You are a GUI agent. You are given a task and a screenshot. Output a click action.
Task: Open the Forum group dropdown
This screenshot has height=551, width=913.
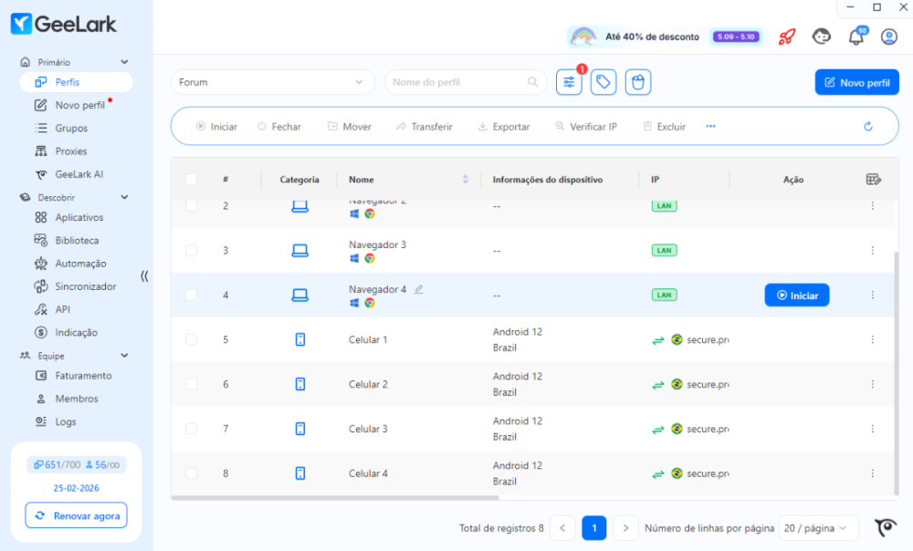tap(272, 82)
